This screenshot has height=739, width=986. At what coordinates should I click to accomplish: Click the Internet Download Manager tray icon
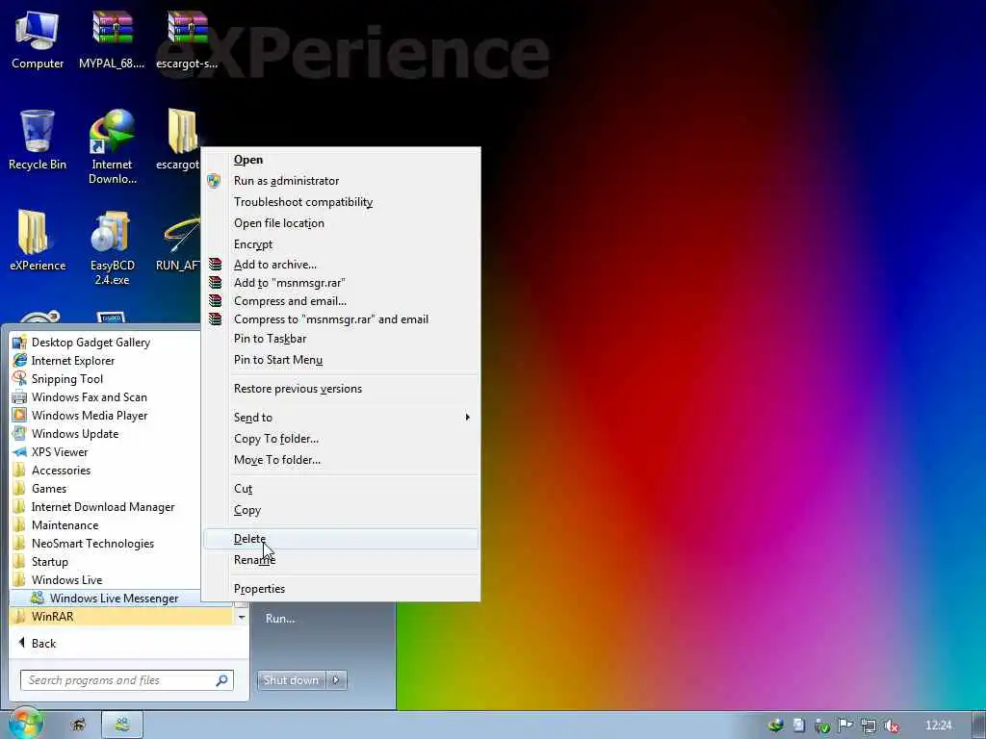(775, 726)
